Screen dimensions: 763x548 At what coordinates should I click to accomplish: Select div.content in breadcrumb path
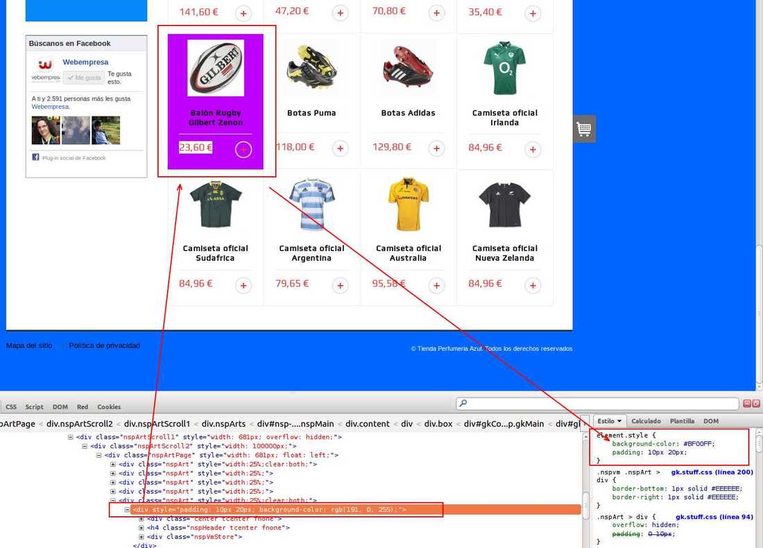368,424
